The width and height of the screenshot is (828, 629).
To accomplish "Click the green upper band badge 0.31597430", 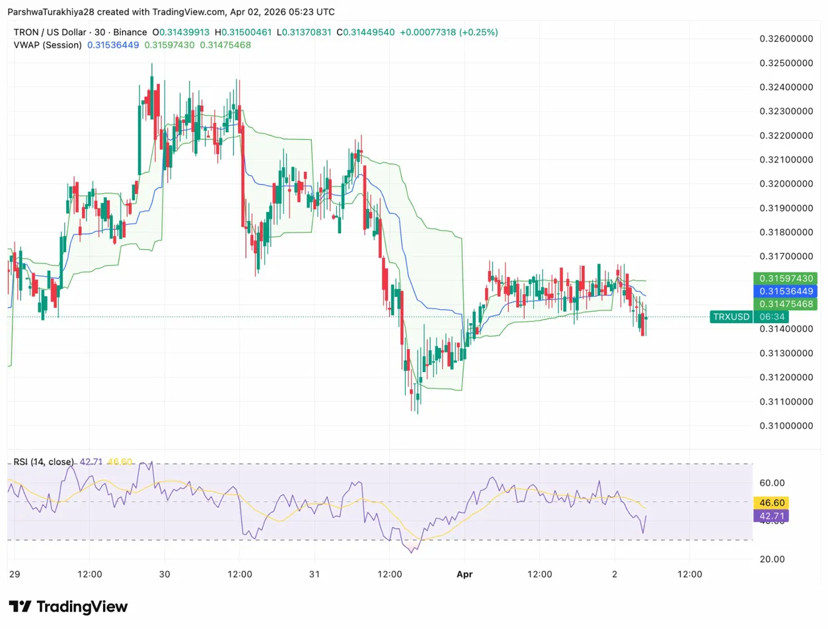I will [x=786, y=277].
